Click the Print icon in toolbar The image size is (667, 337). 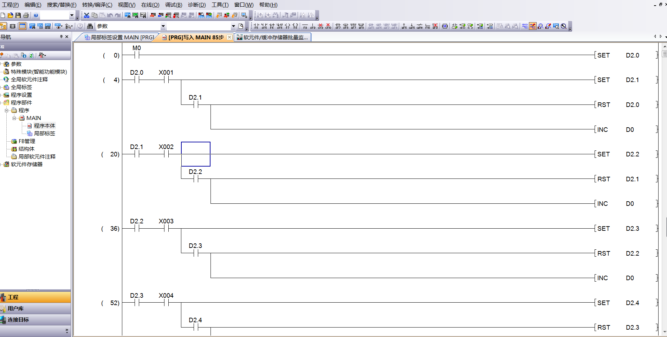click(x=26, y=15)
